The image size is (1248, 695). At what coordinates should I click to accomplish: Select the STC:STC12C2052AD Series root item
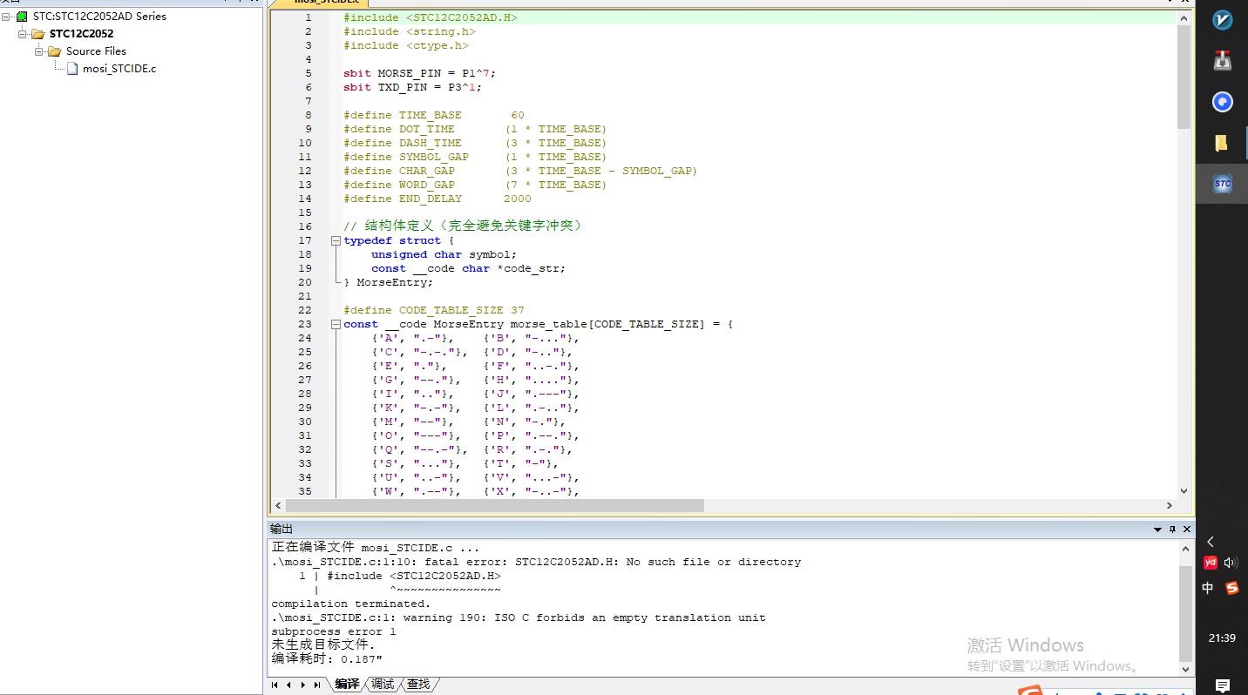click(99, 17)
